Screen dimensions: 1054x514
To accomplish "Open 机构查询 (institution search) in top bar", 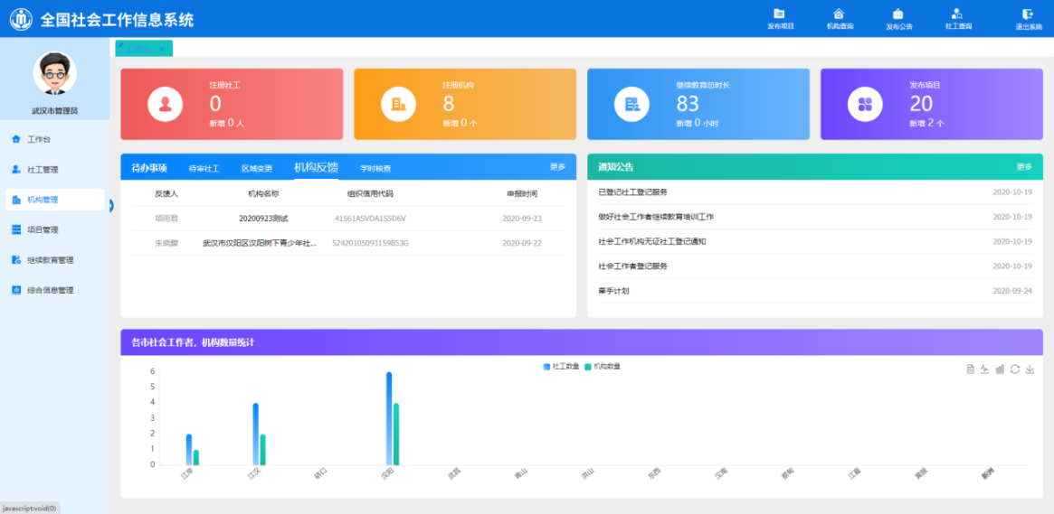I will click(x=840, y=19).
